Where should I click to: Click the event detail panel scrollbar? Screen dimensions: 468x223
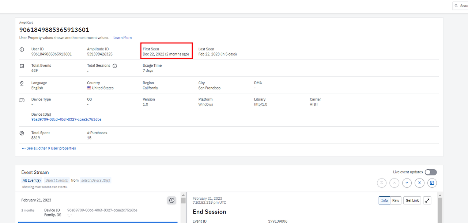440,210
